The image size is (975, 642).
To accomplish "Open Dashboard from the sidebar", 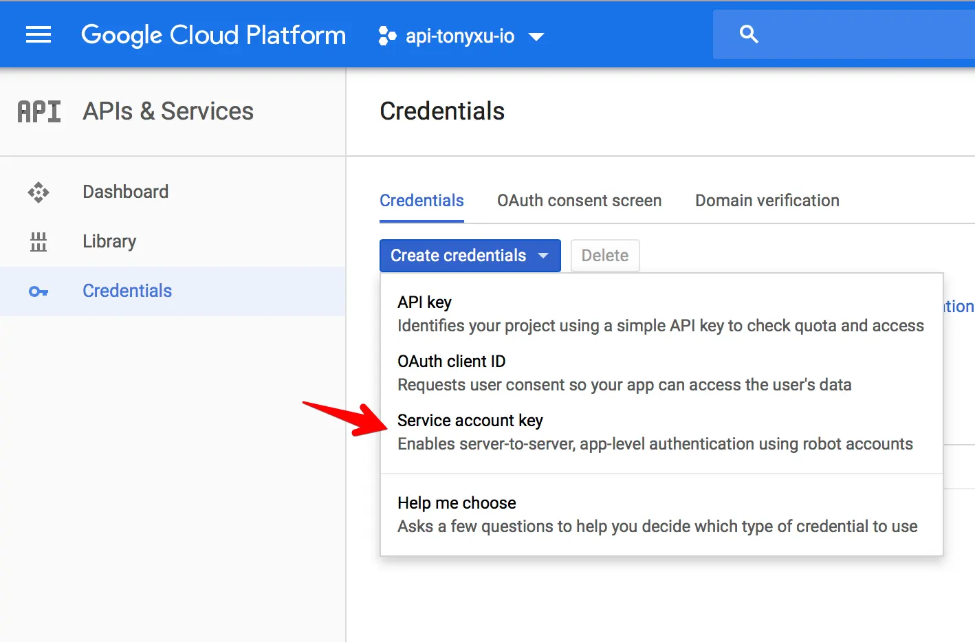I will coord(125,192).
